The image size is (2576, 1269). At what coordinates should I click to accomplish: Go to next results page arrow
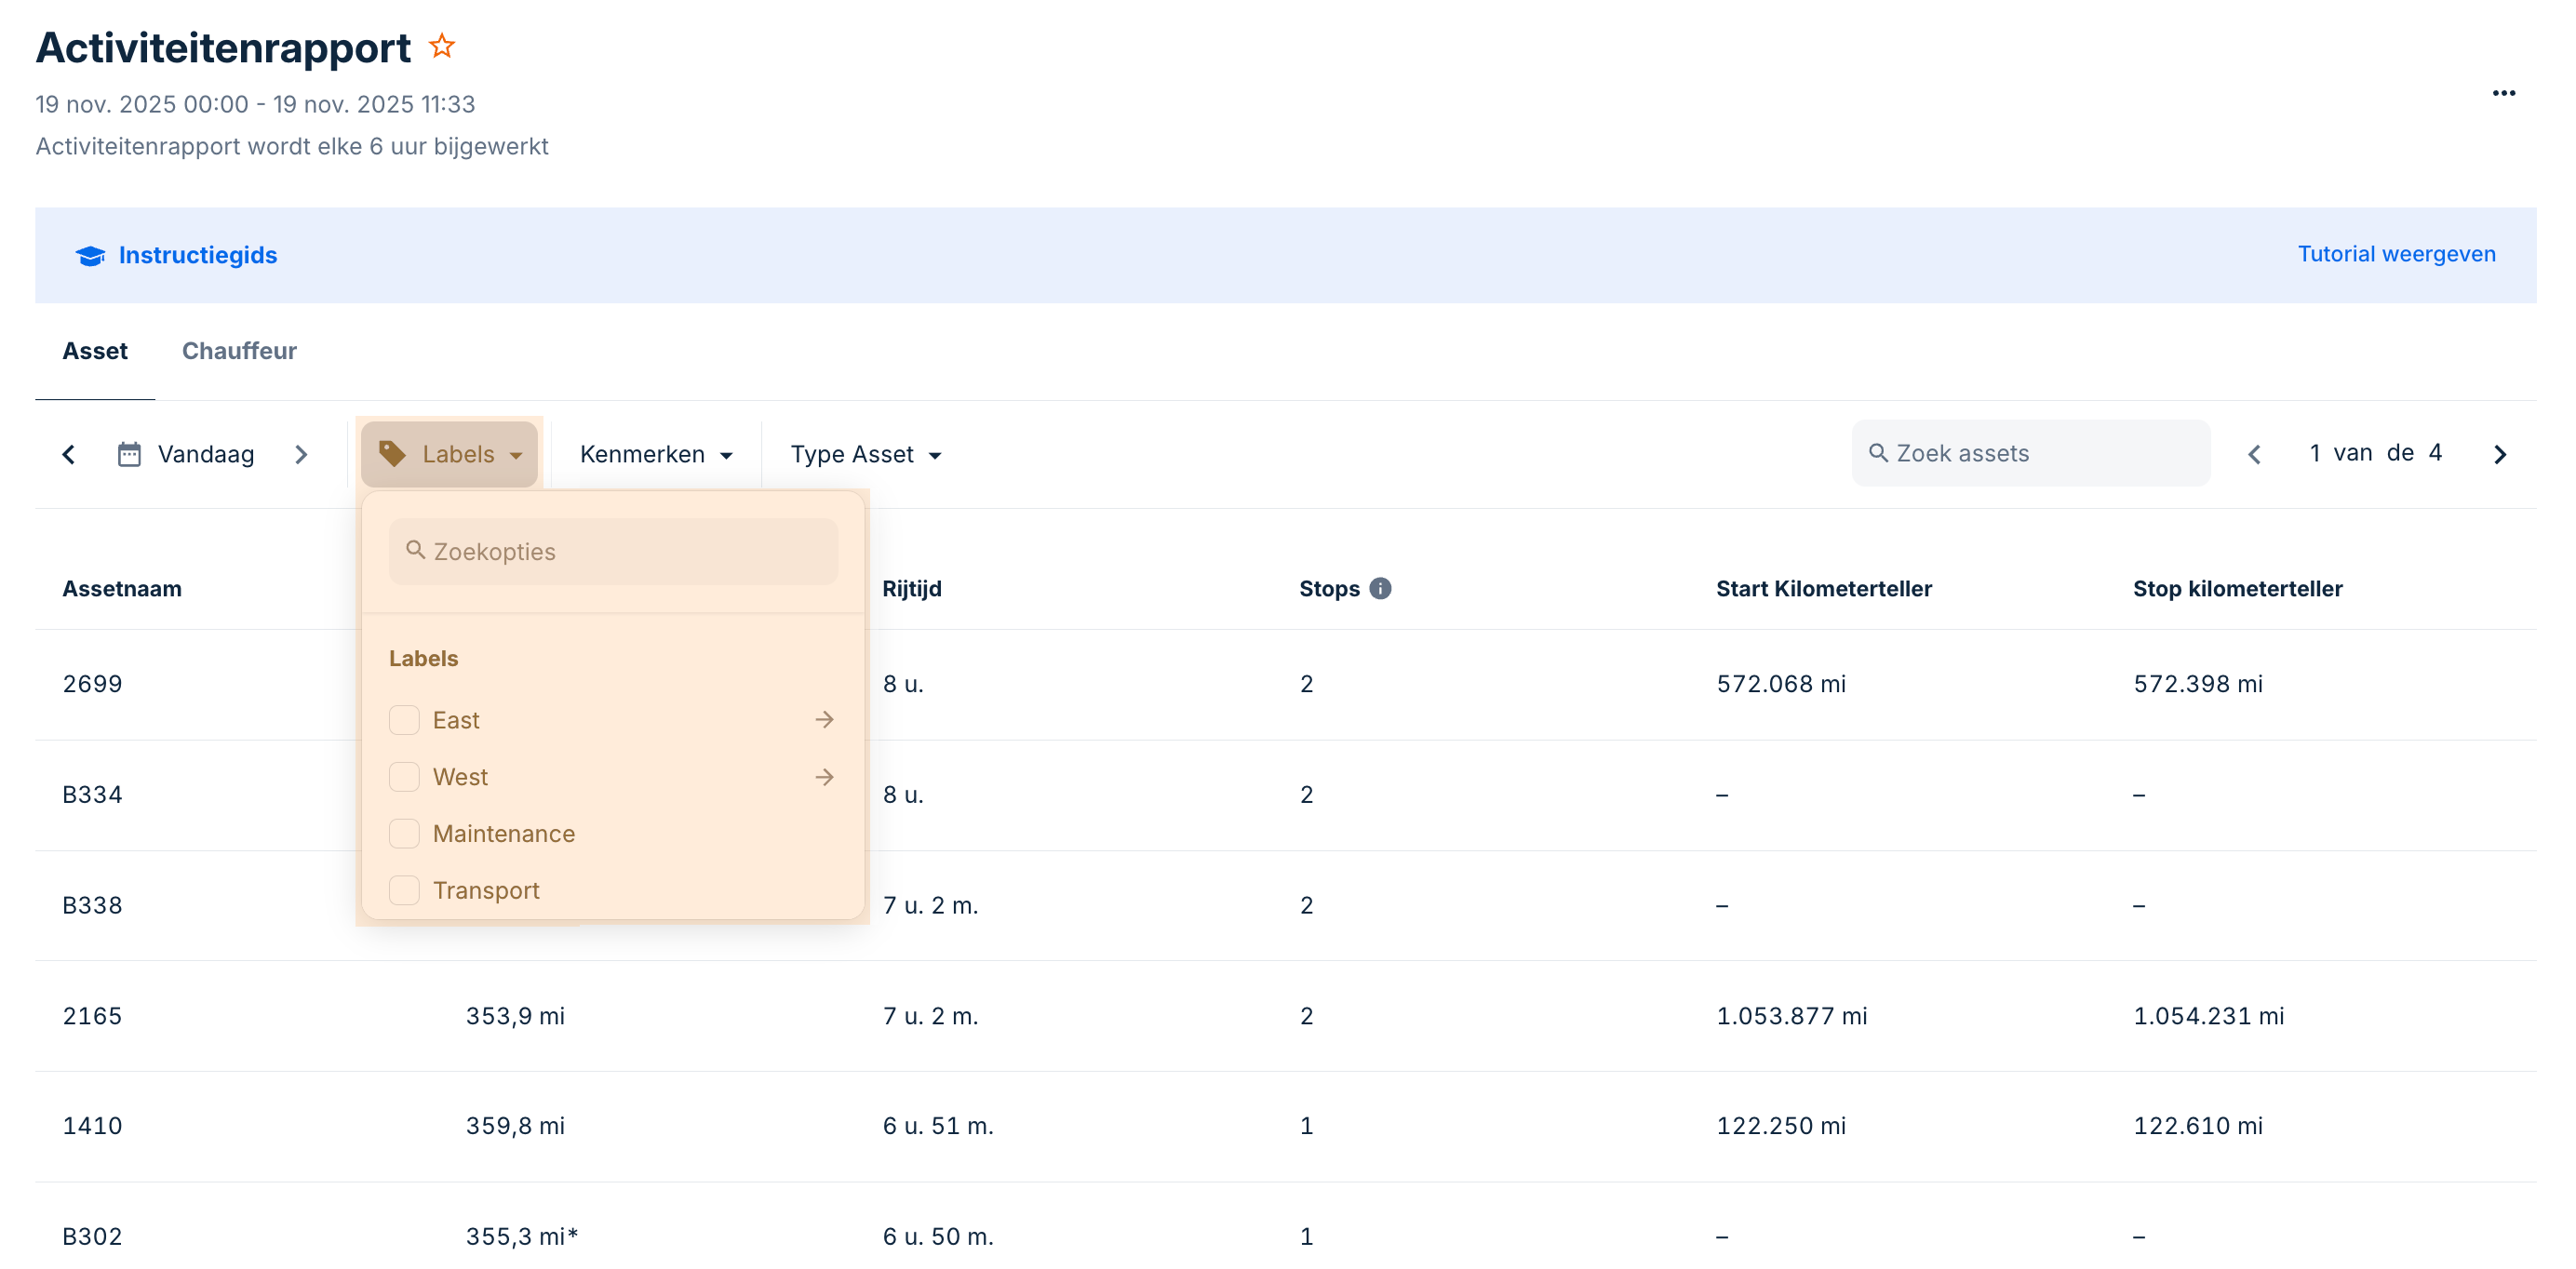pyautogui.click(x=2500, y=455)
